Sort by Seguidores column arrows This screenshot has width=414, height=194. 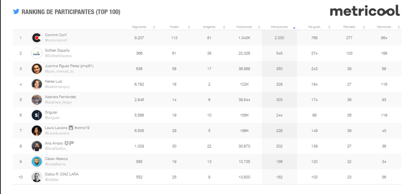click(154, 27)
